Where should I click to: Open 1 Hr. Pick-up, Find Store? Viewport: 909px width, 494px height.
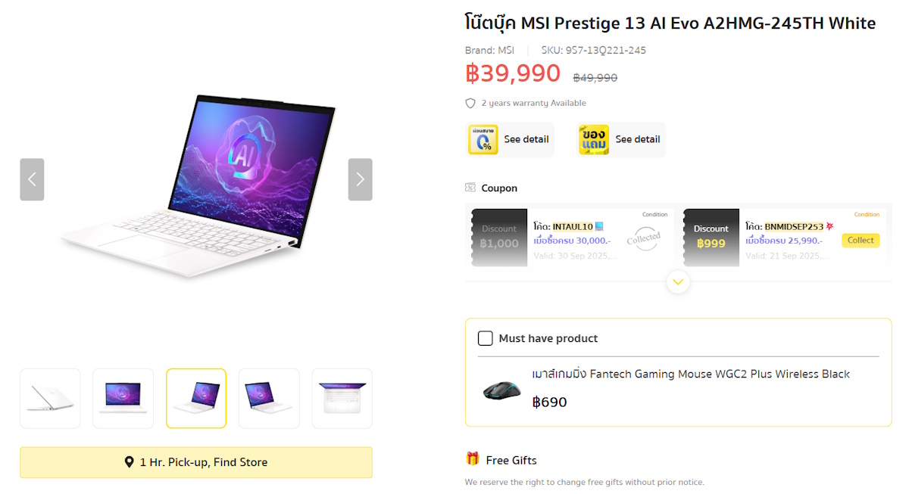[196, 462]
